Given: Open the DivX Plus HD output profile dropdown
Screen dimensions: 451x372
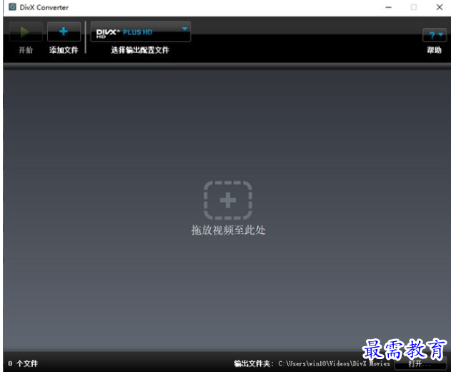Looking at the screenshot, I should pyautogui.click(x=140, y=31).
